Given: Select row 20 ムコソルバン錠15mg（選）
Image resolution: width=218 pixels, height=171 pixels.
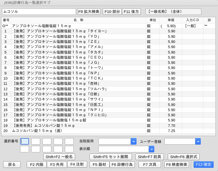Looking at the screenshot, I should click(x=78, y=131).
